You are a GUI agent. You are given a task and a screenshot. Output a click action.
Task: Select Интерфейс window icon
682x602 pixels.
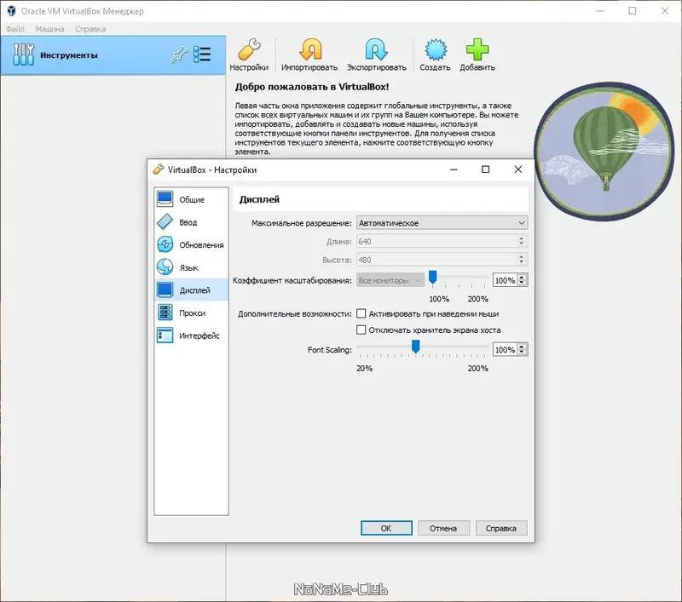point(165,335)
